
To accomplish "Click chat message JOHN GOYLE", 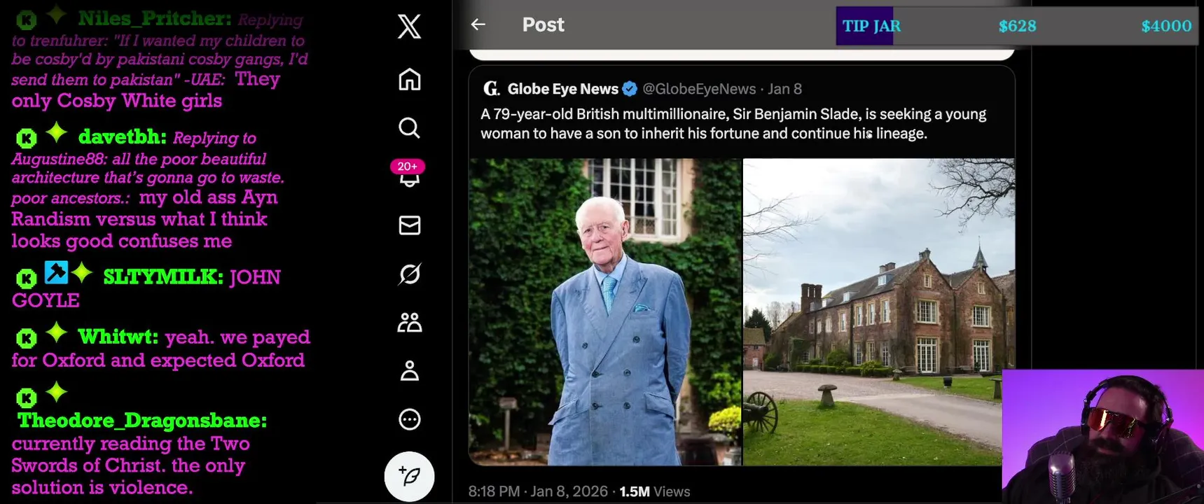I will pyautogui.click(x=146, y=288).
